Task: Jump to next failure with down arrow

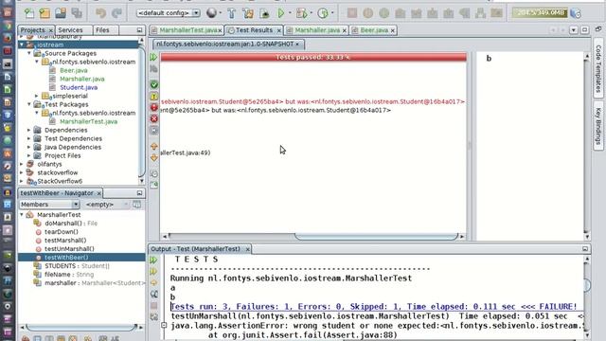Action: tap(153, 157)
